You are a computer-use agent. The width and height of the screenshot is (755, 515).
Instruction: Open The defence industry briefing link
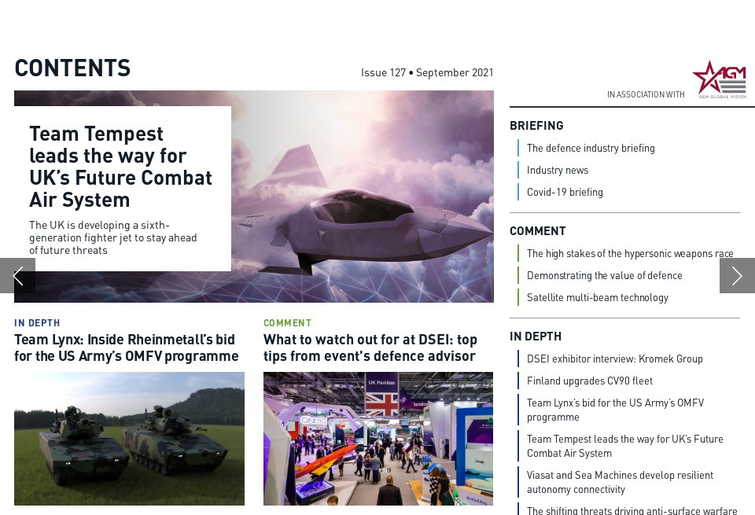(591, 148)
